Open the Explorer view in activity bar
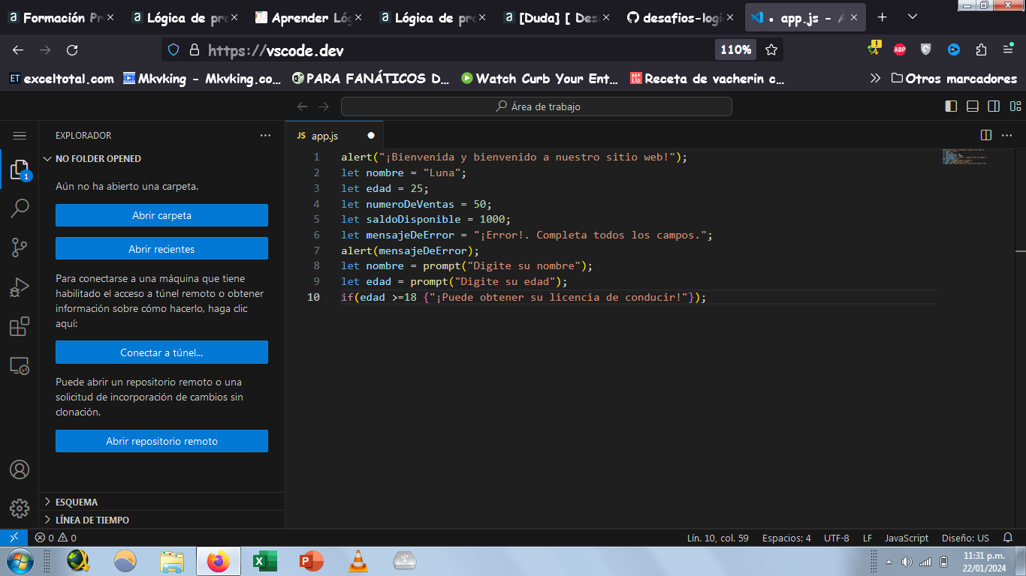1026x576 pixels. point(20,170)
